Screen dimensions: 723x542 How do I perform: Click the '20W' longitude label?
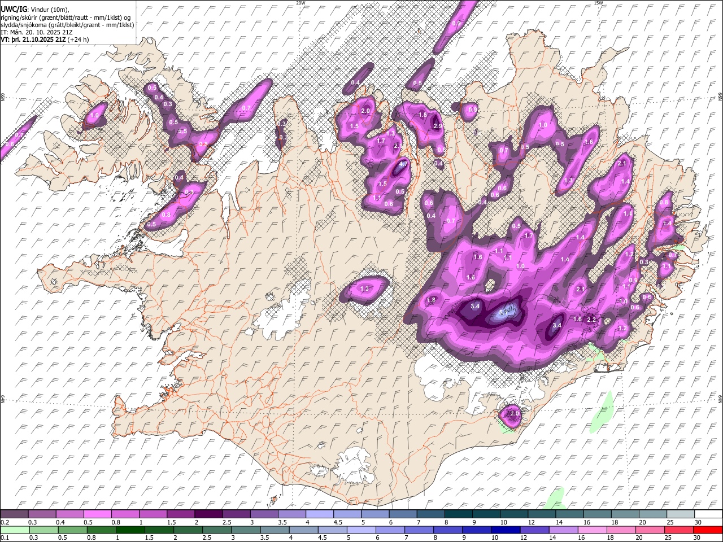click(300, 3)
